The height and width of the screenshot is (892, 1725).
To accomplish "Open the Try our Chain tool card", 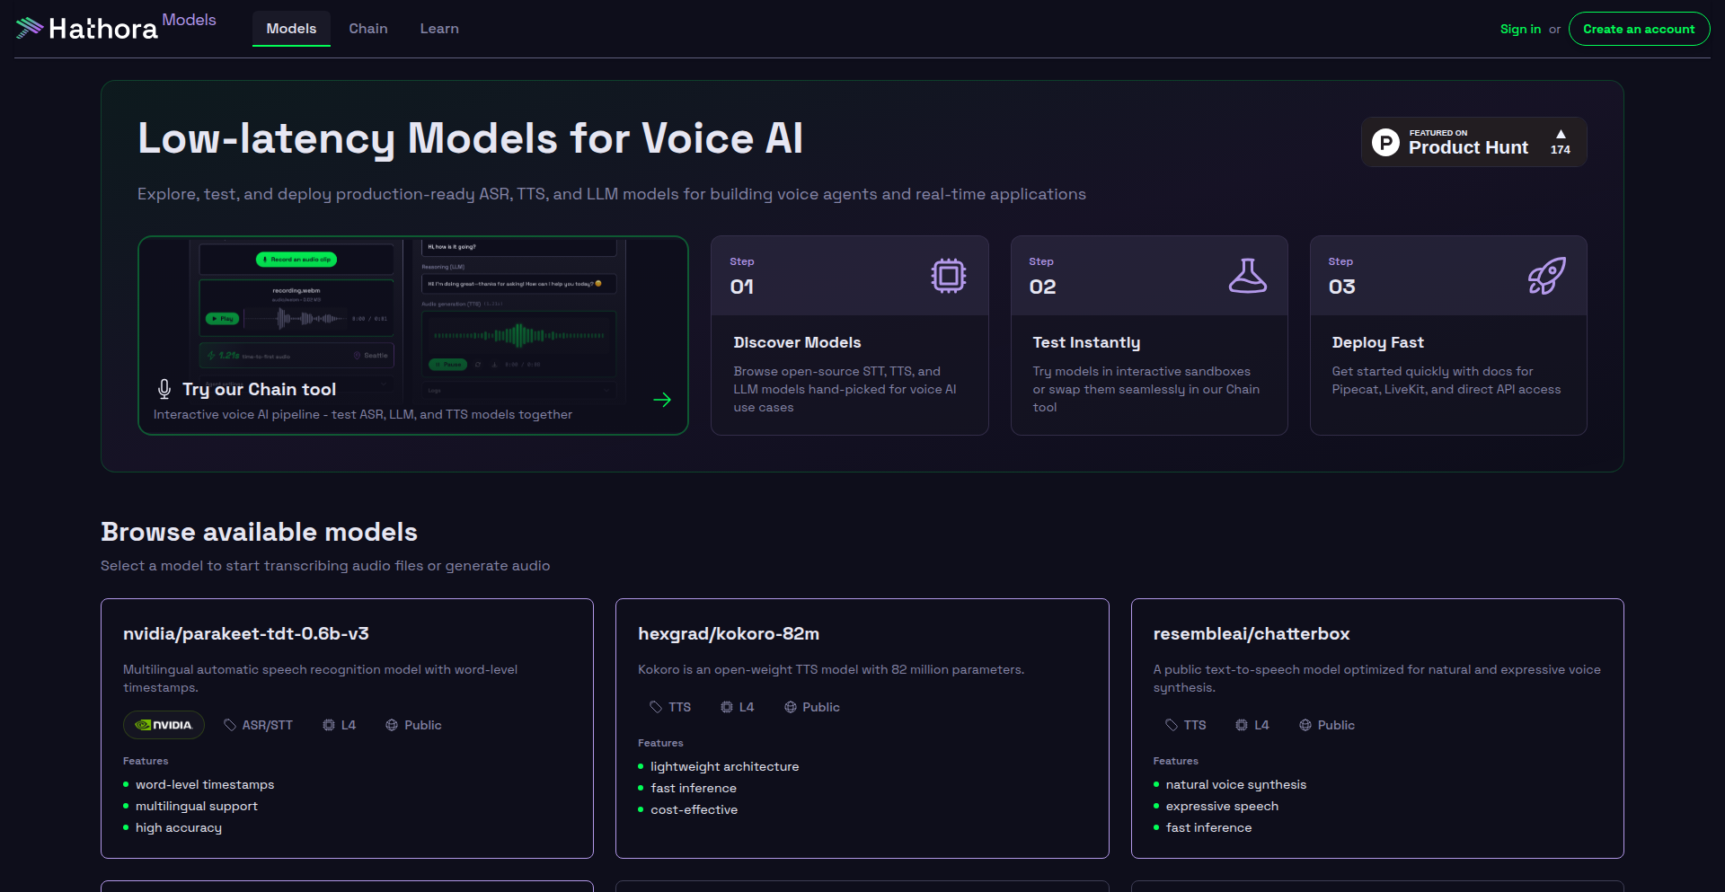I will click(413, 335).
